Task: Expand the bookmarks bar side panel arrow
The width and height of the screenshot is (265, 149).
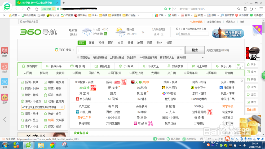Action: coord(4,15)
